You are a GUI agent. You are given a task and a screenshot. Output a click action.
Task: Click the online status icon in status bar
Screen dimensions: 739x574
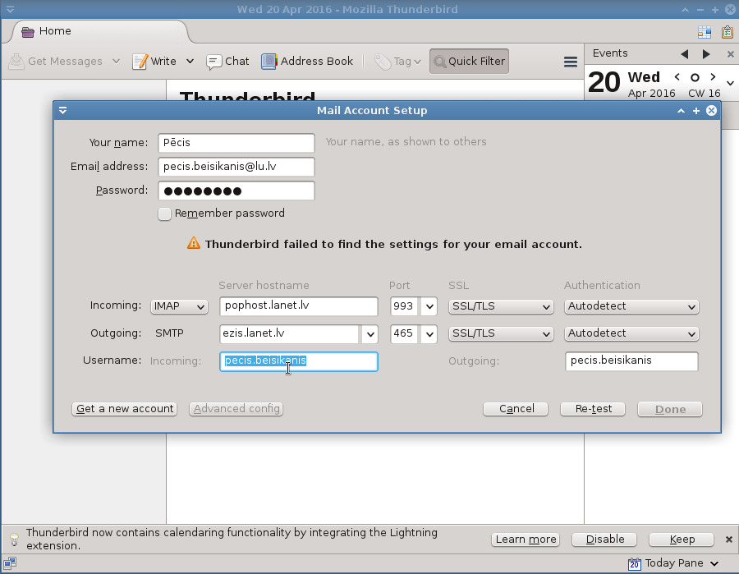point(10,563)
